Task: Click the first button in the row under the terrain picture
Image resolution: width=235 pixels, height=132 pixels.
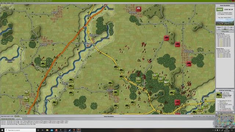Action: [x=219, y=27]
